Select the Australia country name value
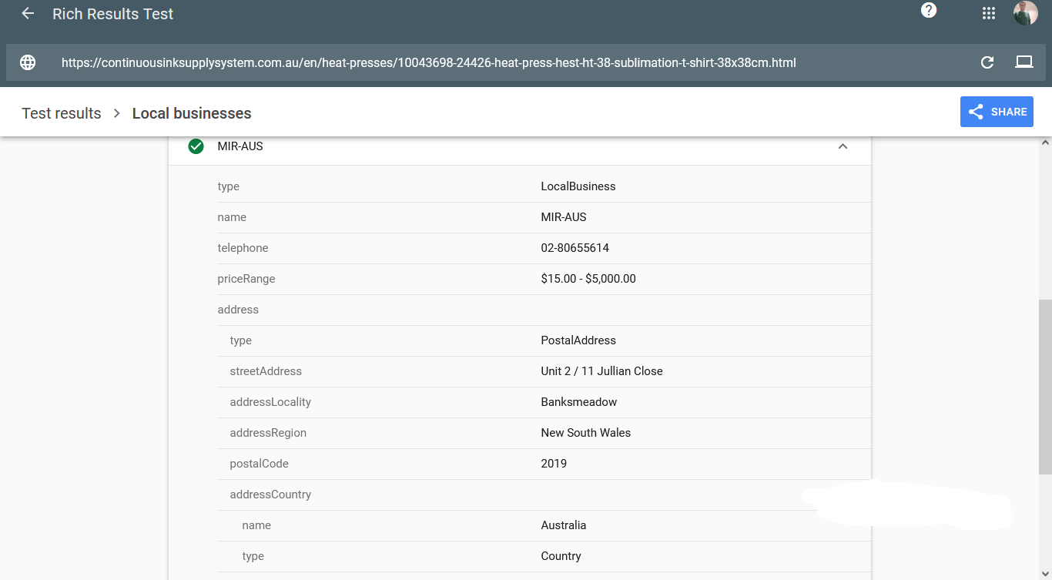Viewport: 1052px width, 580px height. coord(564,525)
